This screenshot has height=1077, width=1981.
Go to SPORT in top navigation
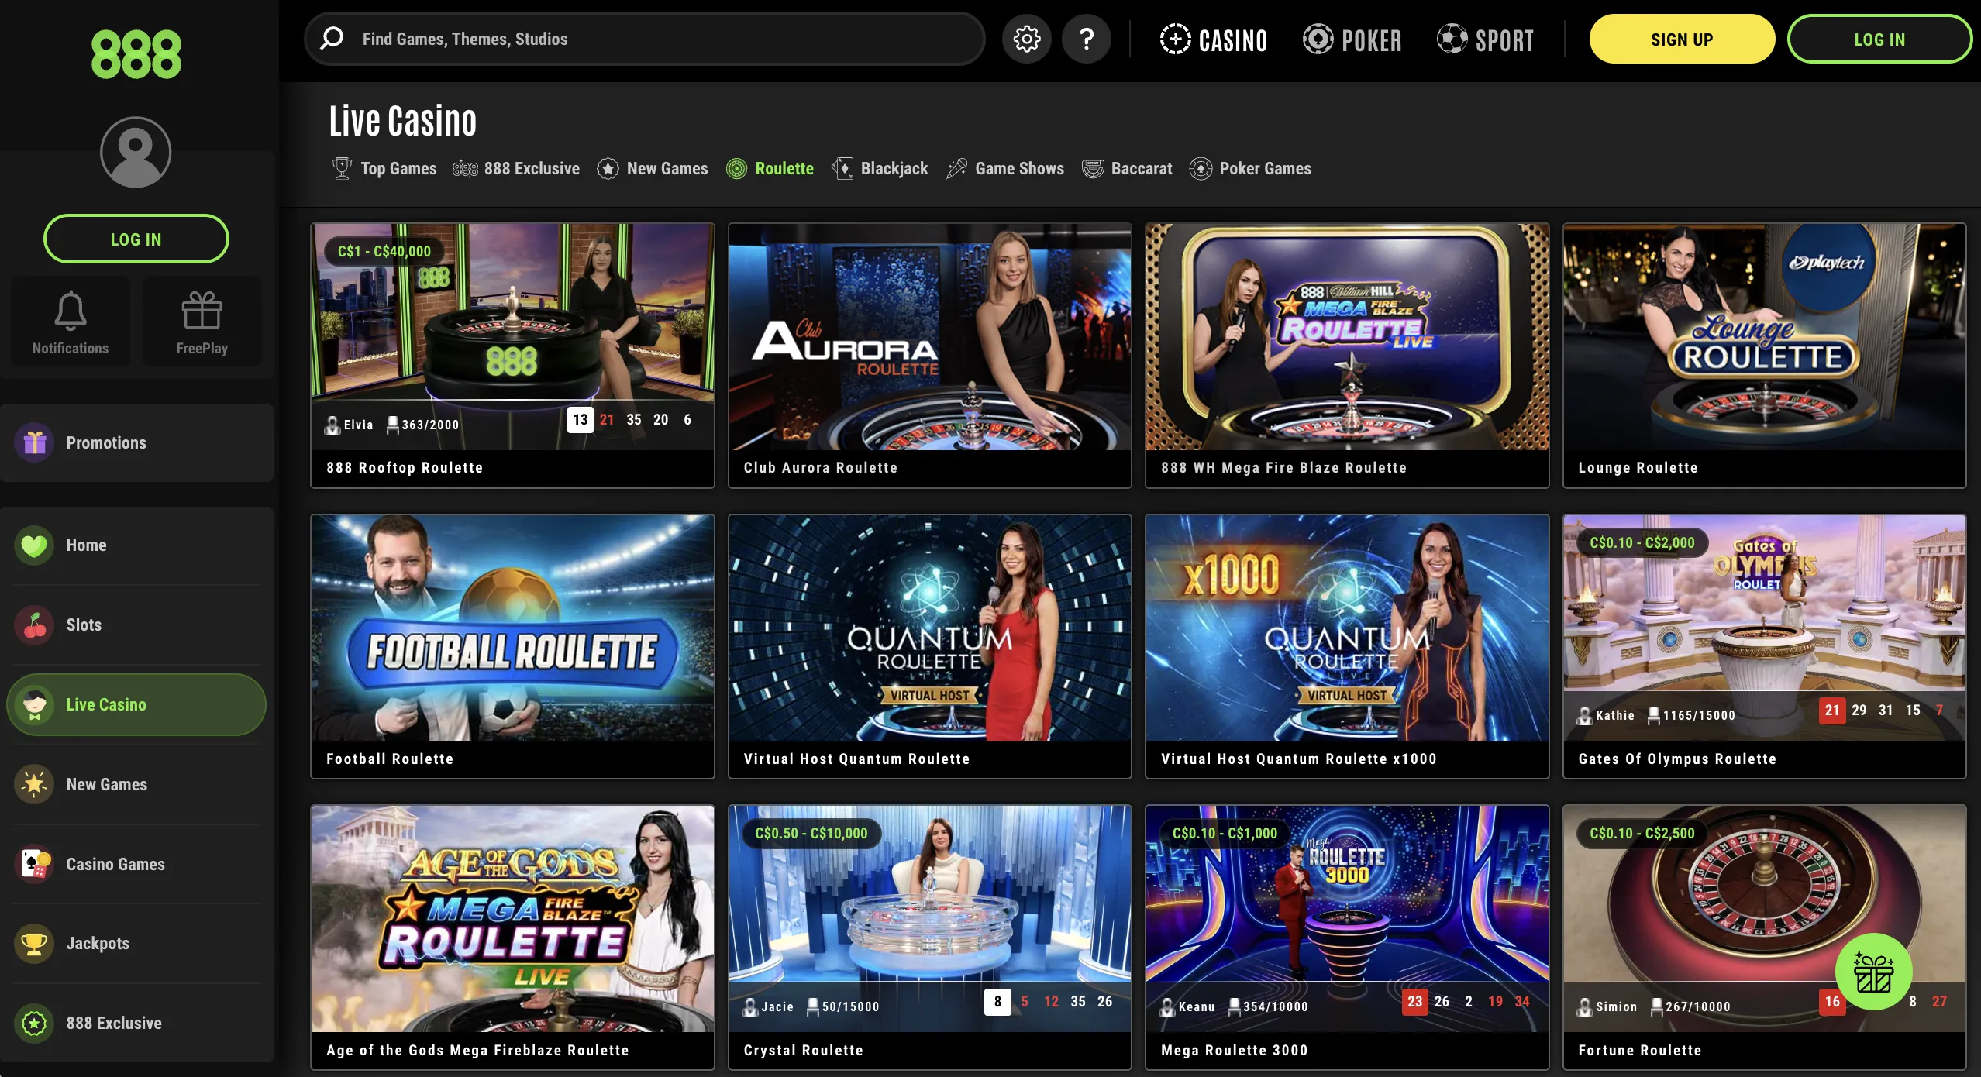pyautogui.click(x=1485, y=40)
